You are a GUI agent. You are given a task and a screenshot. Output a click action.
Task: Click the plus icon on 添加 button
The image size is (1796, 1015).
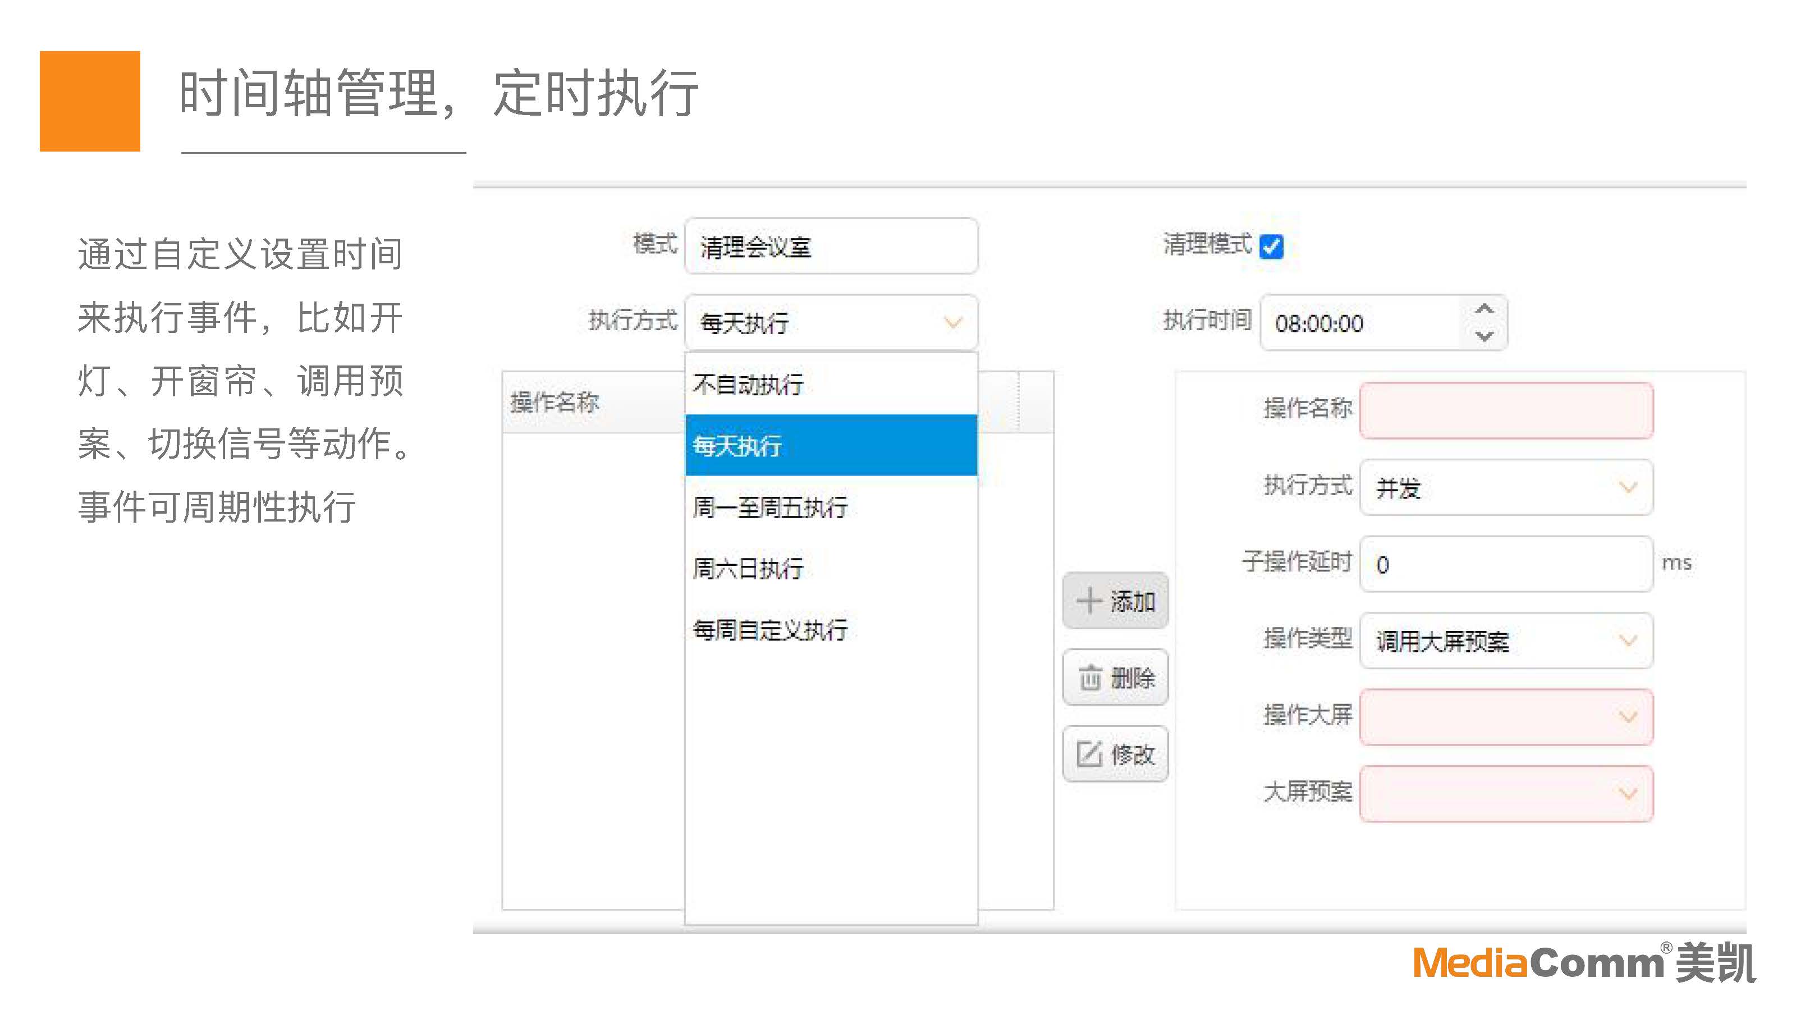(x=1089, y=601)
